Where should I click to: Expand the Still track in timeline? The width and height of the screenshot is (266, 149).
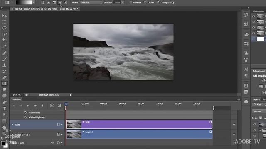pyautogui.click(x=12, y=125)
